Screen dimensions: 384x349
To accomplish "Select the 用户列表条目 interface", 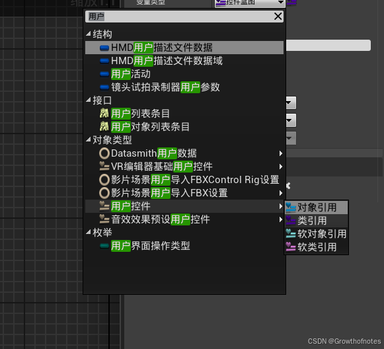I will pyautogui.click(x=184, y=114).
